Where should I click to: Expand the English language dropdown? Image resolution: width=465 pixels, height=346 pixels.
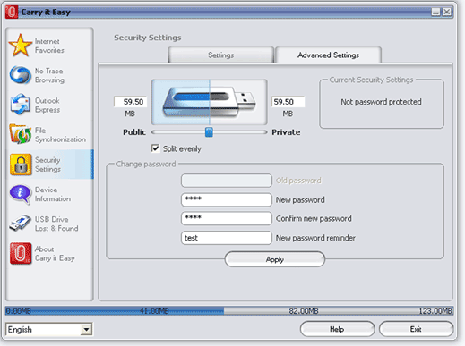(x=86, y=329)
